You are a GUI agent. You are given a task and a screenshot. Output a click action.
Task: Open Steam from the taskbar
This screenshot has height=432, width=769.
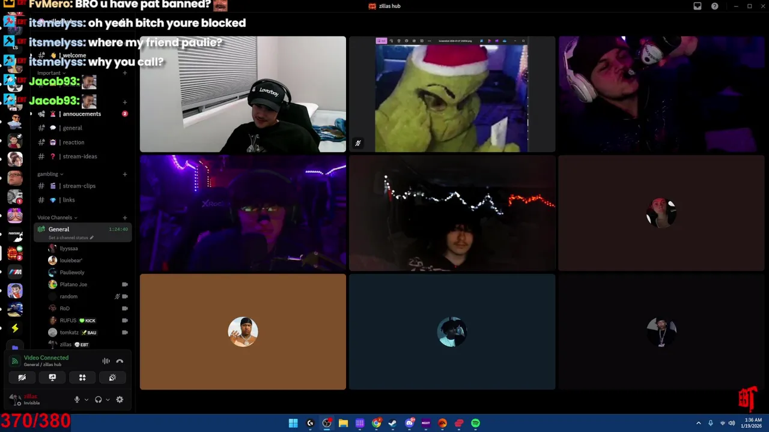tap(392, 423)
